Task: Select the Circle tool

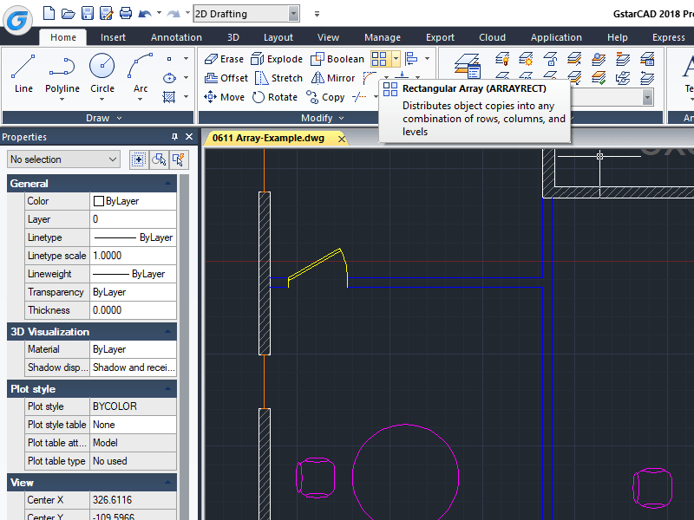Action: tap(102, 74)
